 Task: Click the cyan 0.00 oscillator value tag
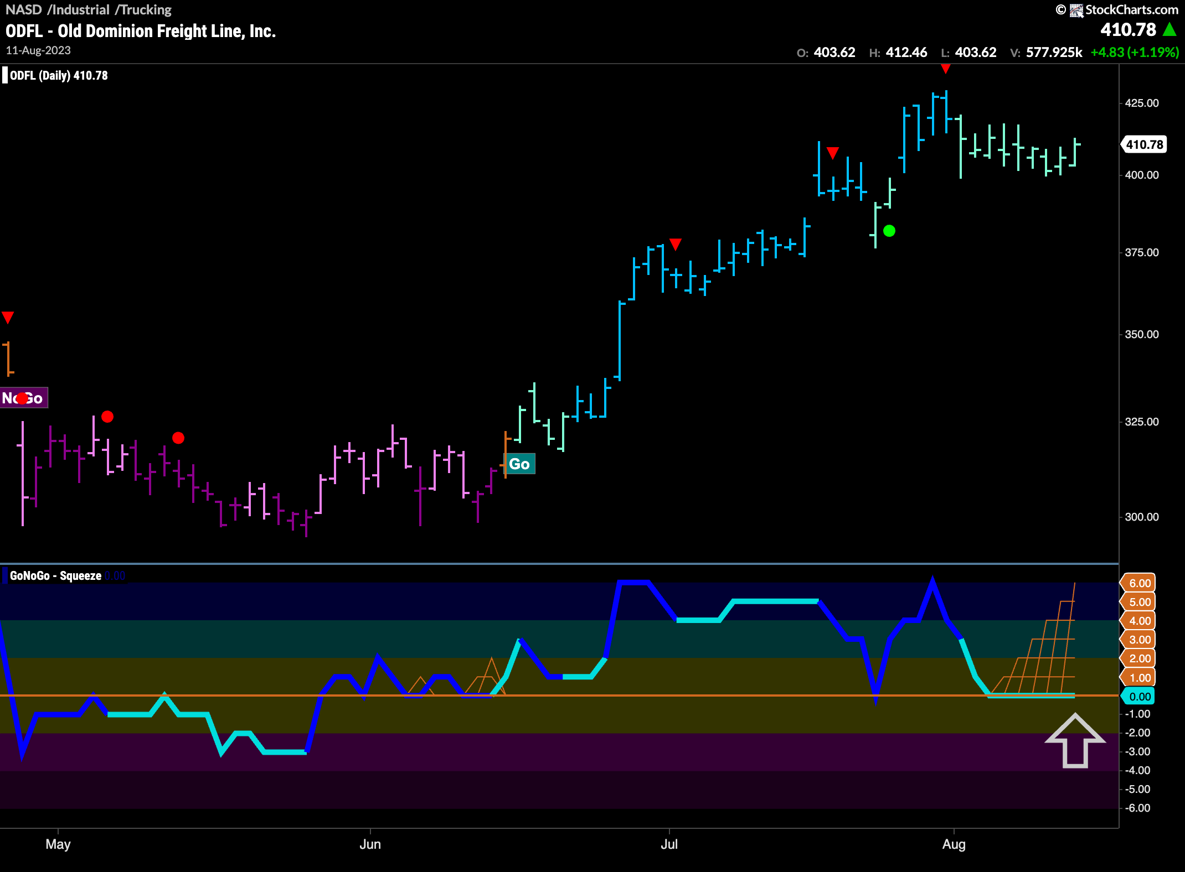pyautogui.click(x=1138, y=697)
